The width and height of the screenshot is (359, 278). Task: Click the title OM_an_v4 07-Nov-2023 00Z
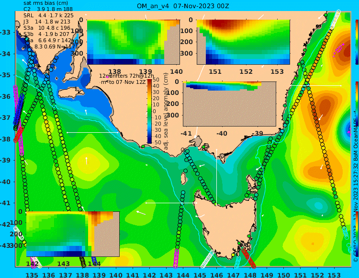[183, 6]
